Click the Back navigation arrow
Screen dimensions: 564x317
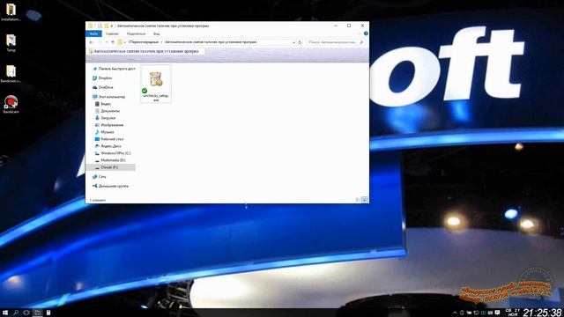[x=91, y=42]
